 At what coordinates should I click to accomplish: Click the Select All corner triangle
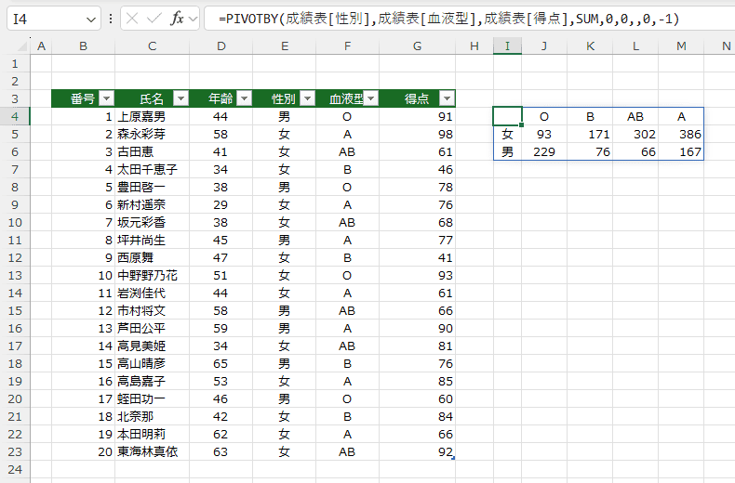click(x=22, y=46)
